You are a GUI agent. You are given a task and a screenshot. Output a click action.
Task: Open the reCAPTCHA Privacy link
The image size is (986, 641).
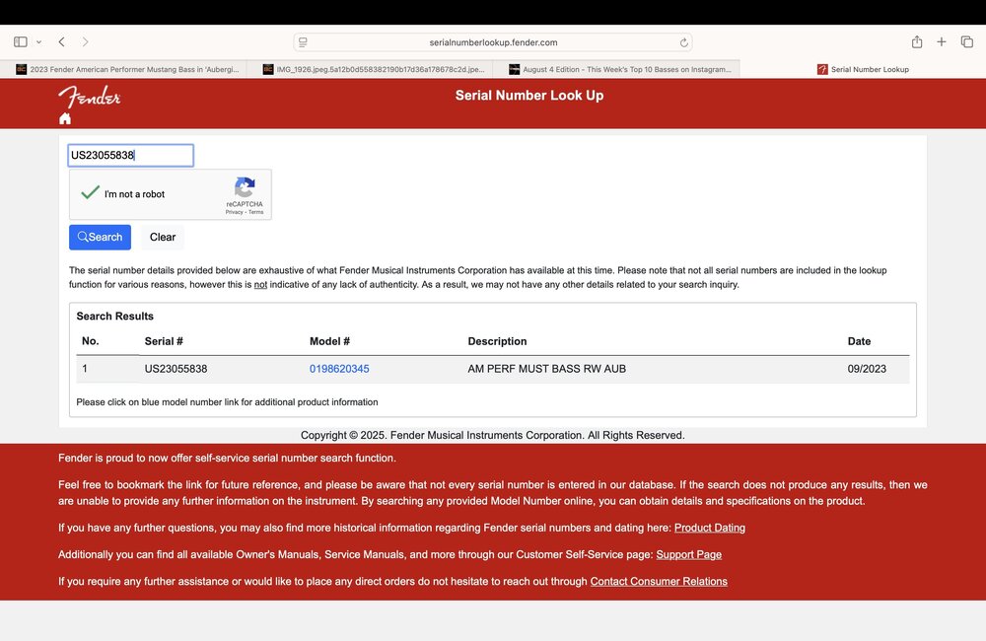point(234,212)
